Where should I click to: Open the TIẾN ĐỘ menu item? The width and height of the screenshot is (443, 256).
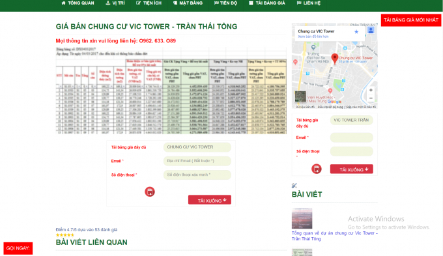tap(226, 3)
